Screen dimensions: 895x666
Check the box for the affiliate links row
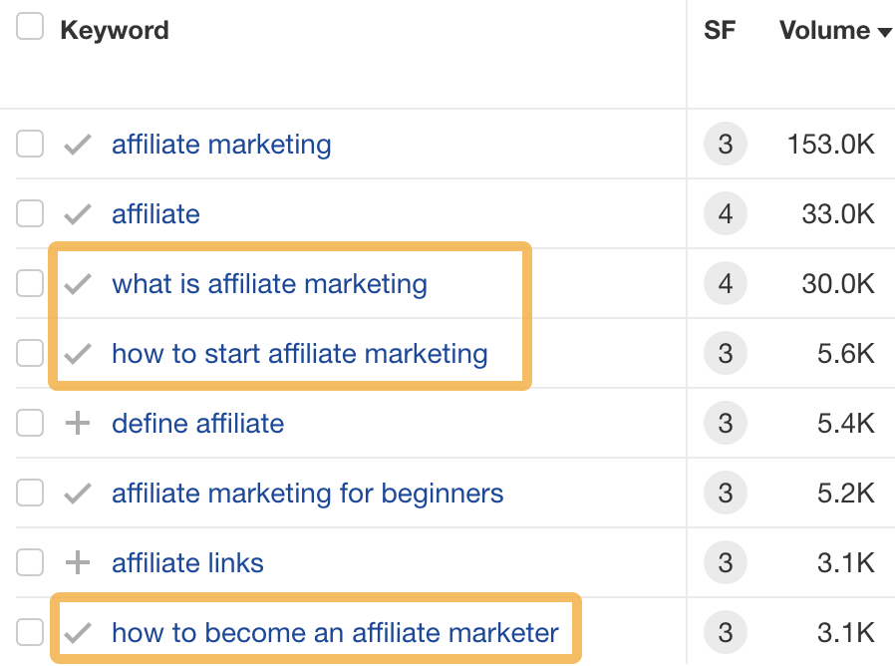(30, 562)
